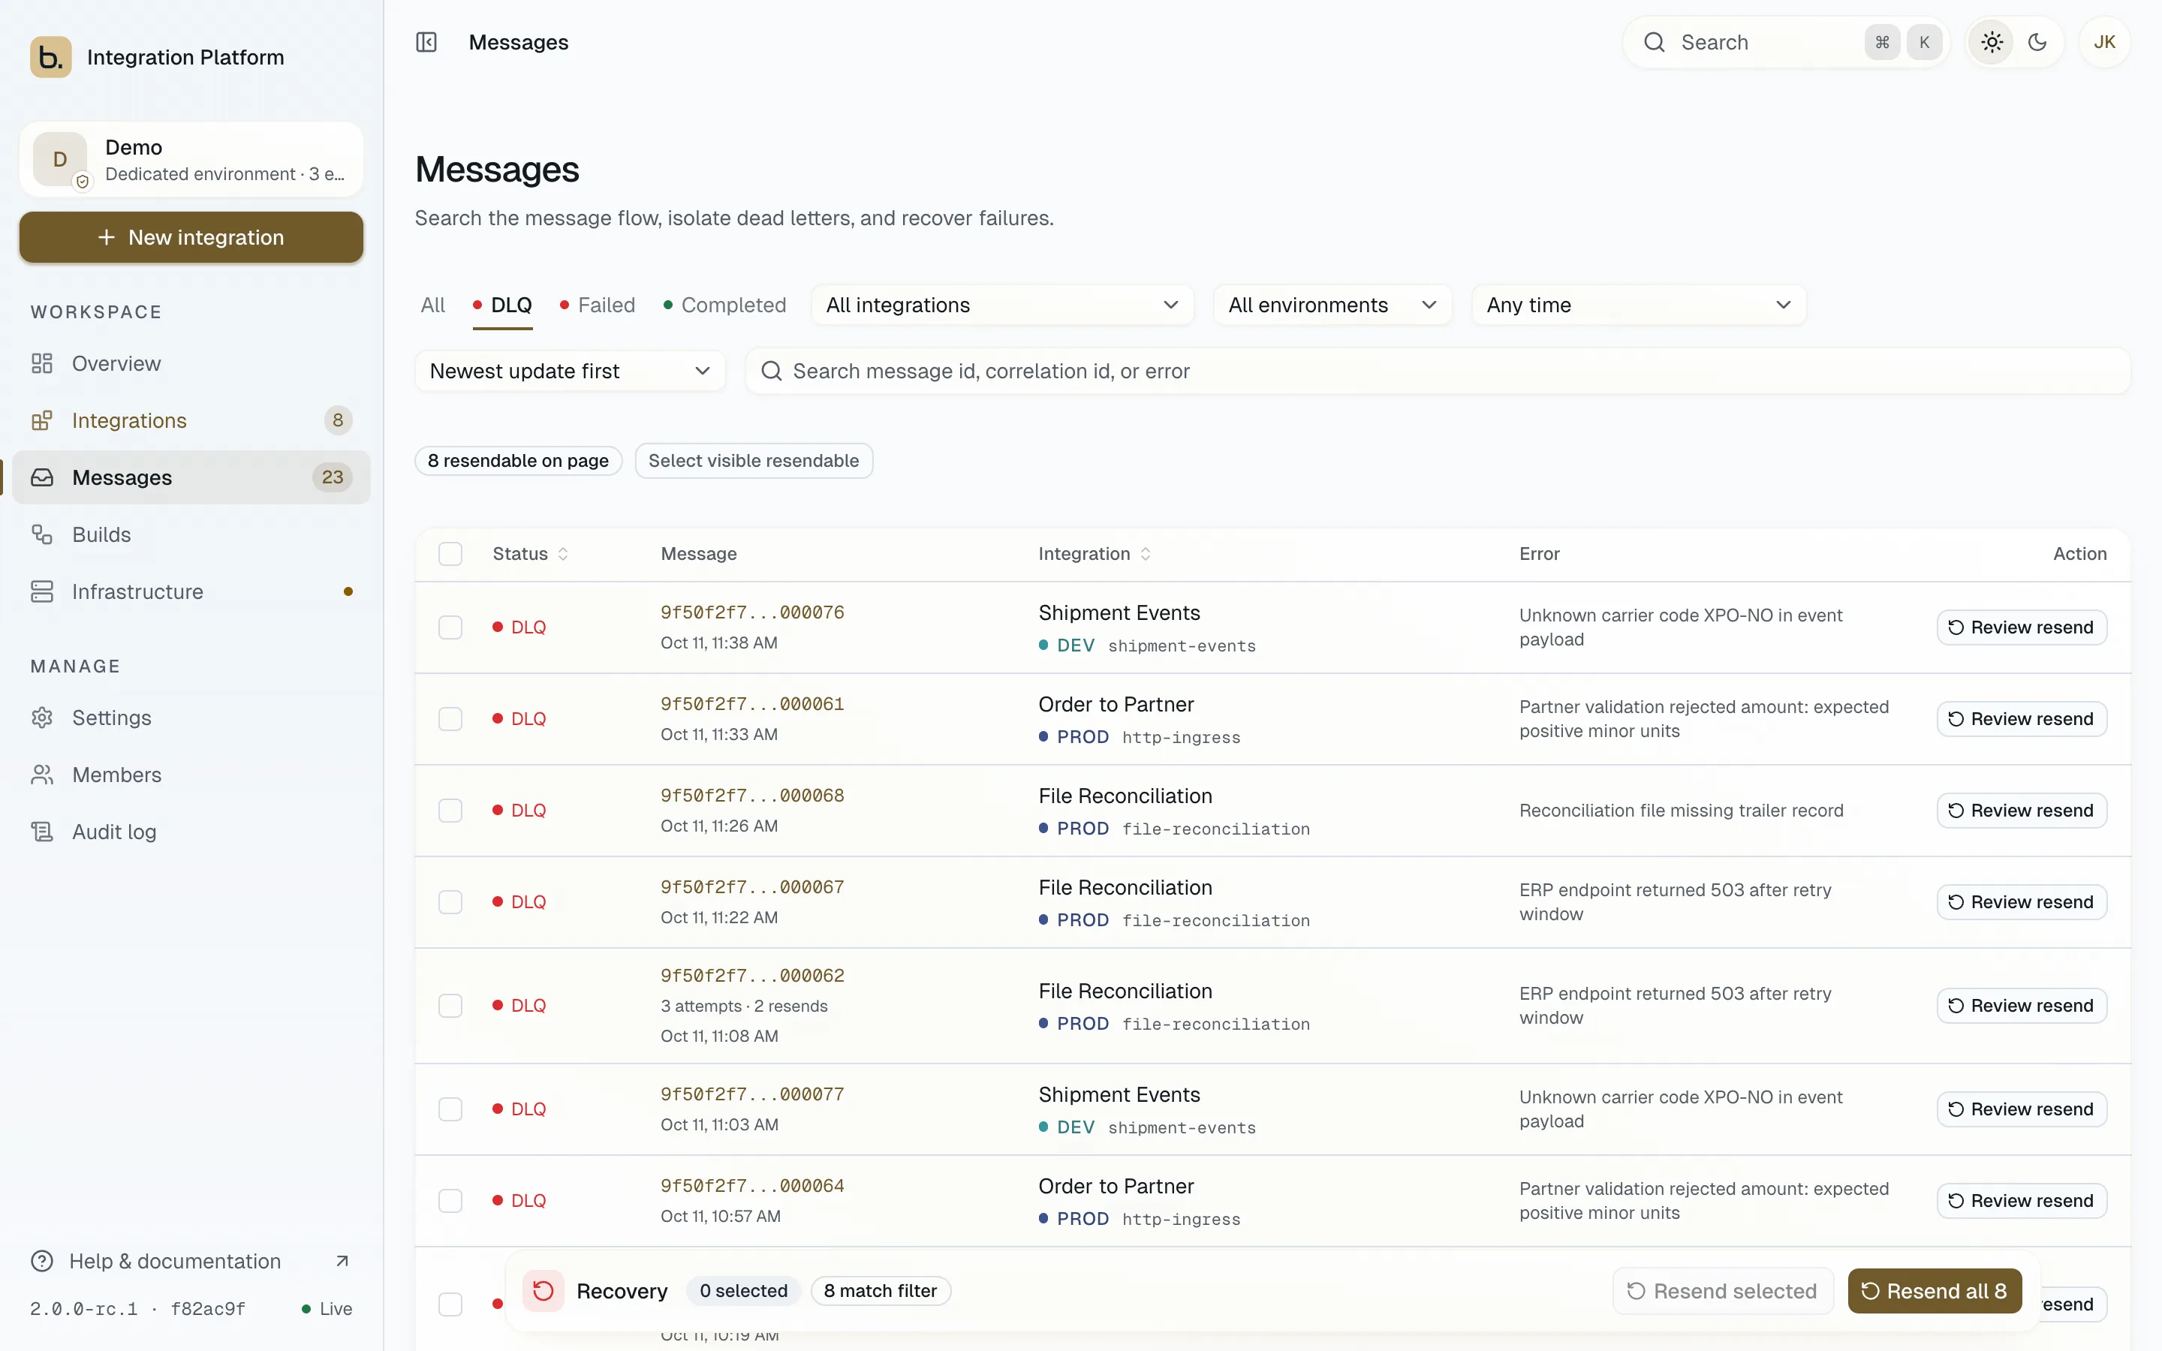2162x1351 pixels.
Task: Select the All messages tab
Action: click(x=432, y=305)
